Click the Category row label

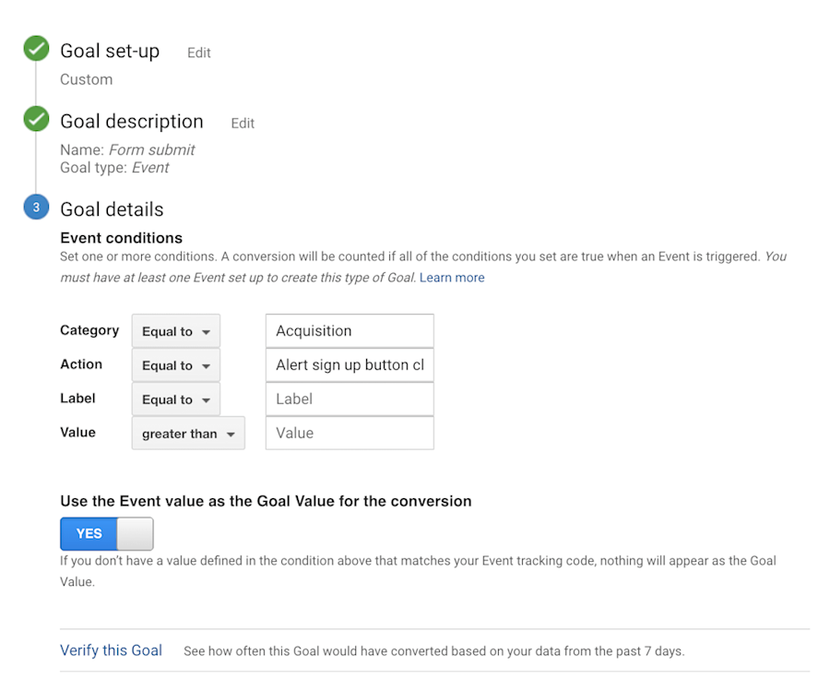point(89,330)
